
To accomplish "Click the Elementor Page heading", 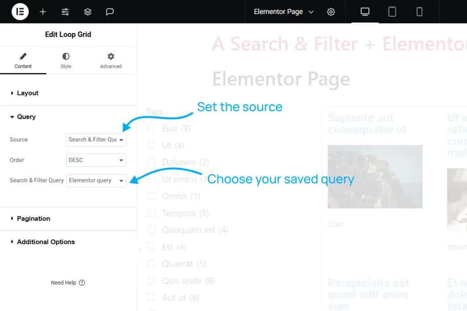I will [281, 79].
